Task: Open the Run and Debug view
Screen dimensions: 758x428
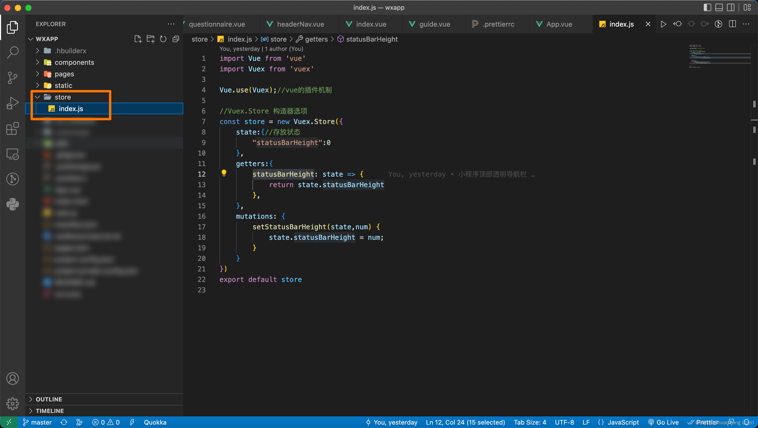Action: 12,103
